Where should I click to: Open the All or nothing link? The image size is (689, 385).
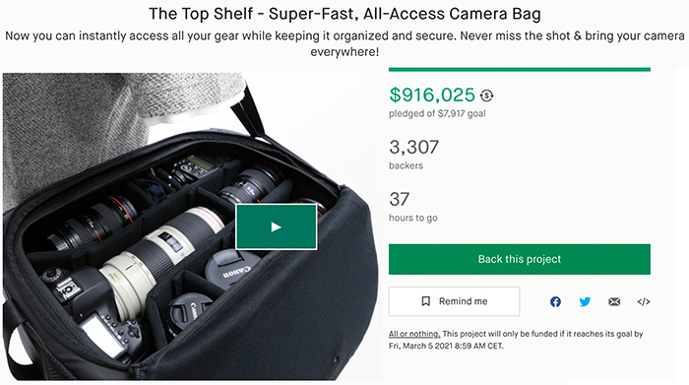tap(414, 334)
